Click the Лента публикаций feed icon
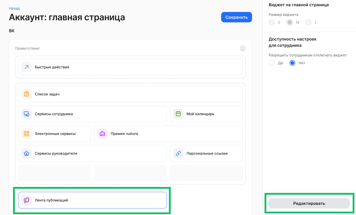Screen dimensions: 356x215 (26, 200)
